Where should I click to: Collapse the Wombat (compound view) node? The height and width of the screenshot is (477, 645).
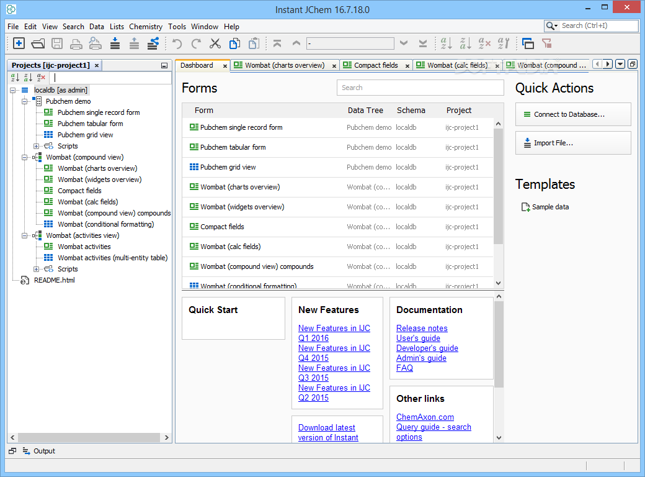point(25,157)
